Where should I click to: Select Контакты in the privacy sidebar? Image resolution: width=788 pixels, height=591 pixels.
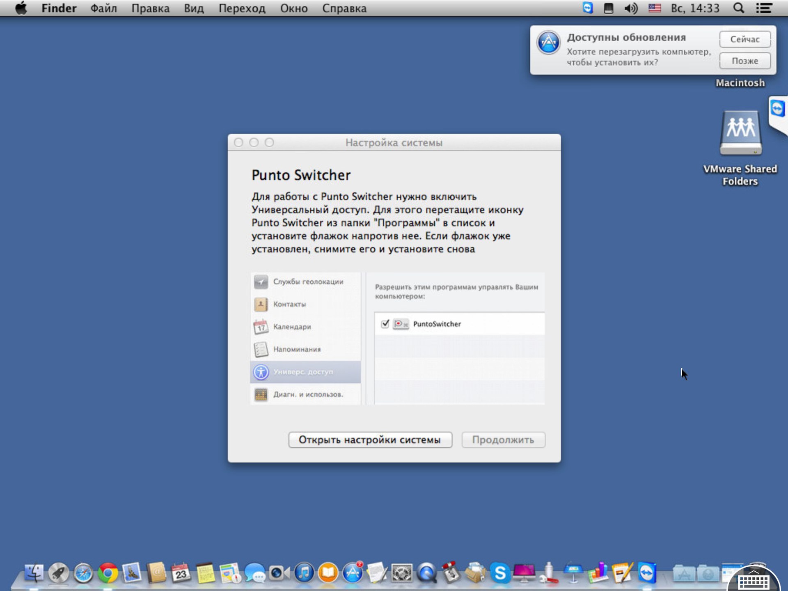(305, 304)
